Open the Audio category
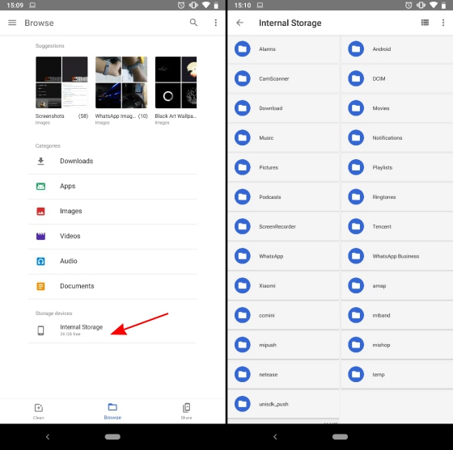Screen dimensions: 453x450 112,261
